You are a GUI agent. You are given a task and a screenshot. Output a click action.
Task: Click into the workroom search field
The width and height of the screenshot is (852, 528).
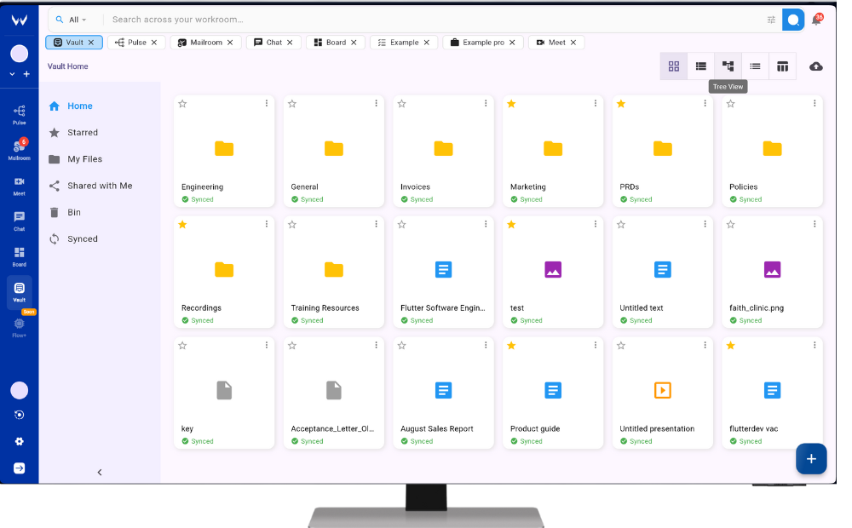click(426, 20)
